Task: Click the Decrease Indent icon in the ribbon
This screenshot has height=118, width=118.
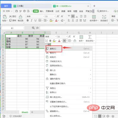Action: point(81,16)
